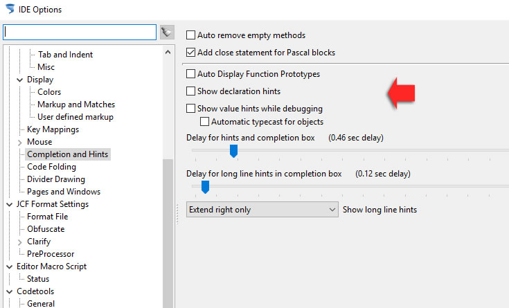Enable Auto Display Function Prototypes
This screenshot has width=509, height=308.
pyautogui.click(x=190, y=74)
